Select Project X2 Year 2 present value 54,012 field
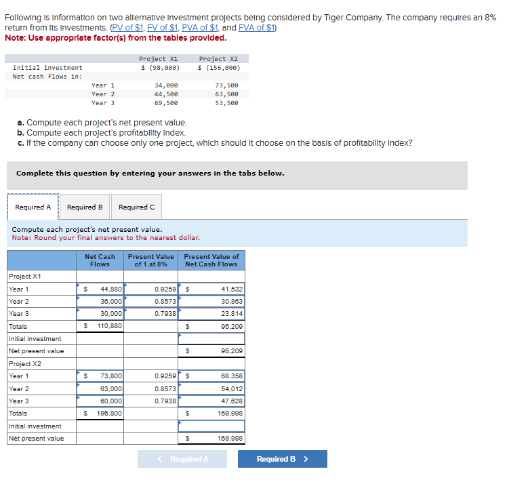Screen dimensions: 528x482 point(211,388)
